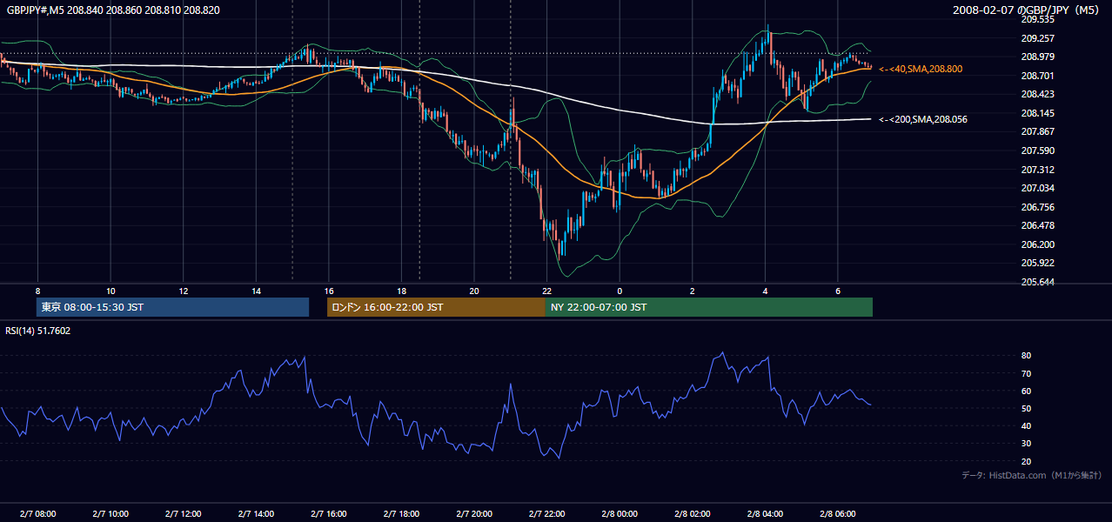Click the '2/8 02:00' bottom time label
This screenshot has width=1112, height=522.
click(x=692, y=514)
